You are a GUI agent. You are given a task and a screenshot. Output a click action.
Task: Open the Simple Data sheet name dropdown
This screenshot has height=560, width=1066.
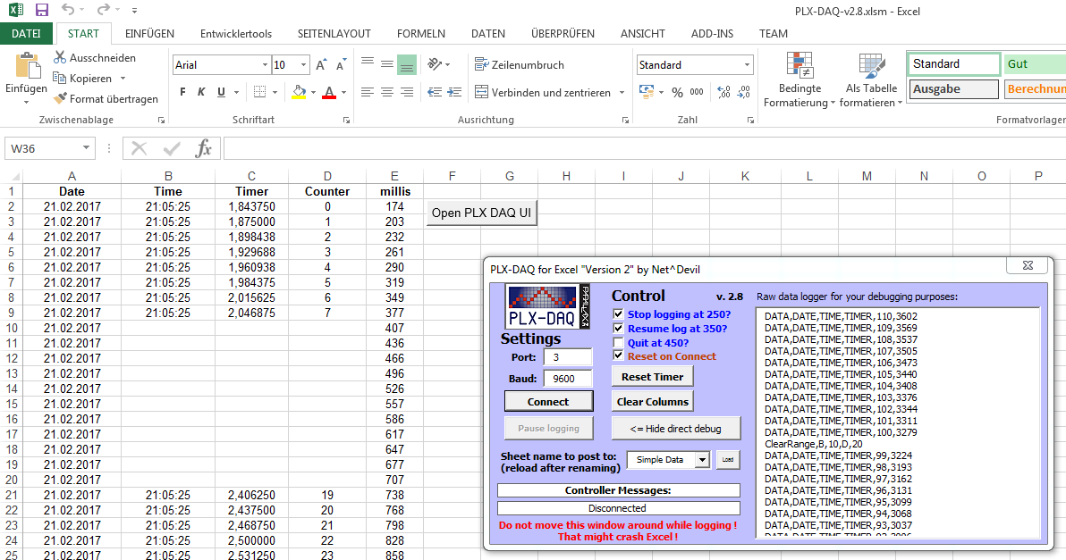(x=702, y=460)
